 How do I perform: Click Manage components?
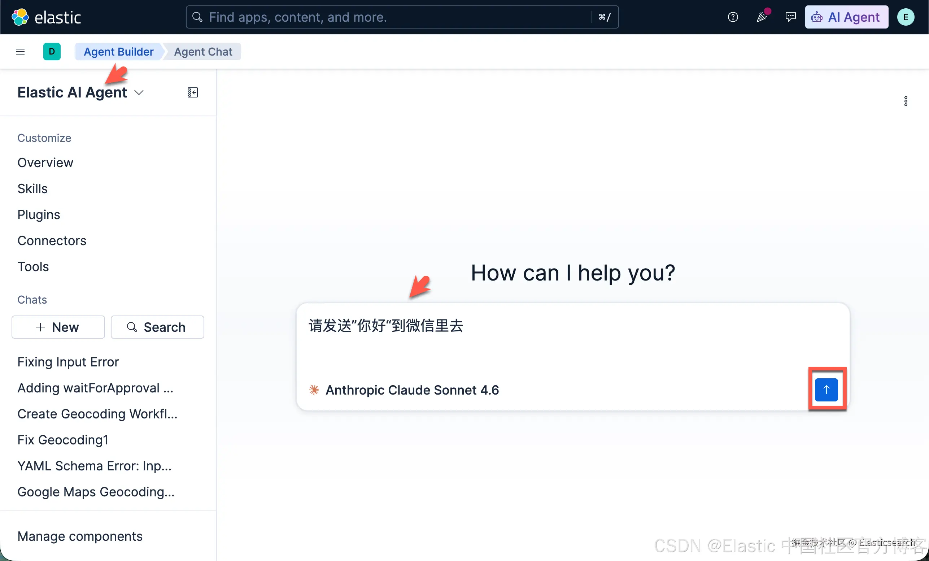(x=80, y=536)
